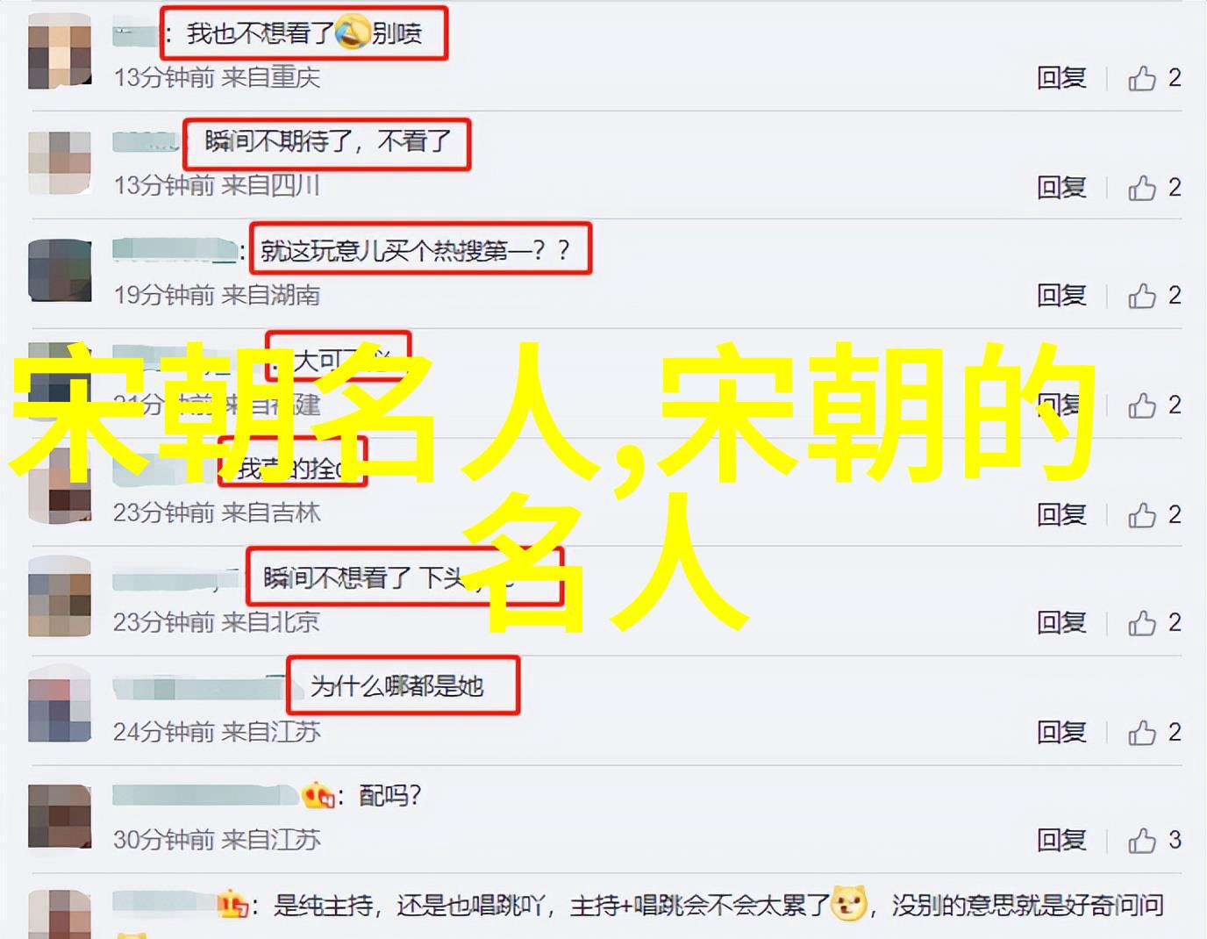Open avatar of the 北京 commenter
1207x939 pixels.
coord(60,599)
